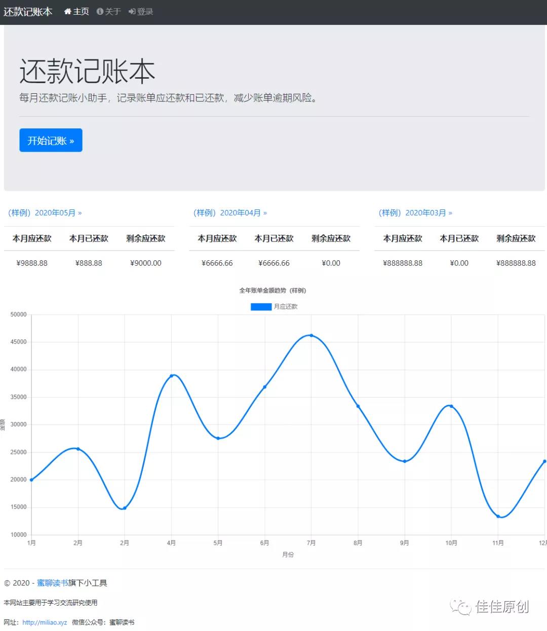Click the 11月 lowest data point
The width and height of the screenshot is (547, 631).
tap(498, 516)
